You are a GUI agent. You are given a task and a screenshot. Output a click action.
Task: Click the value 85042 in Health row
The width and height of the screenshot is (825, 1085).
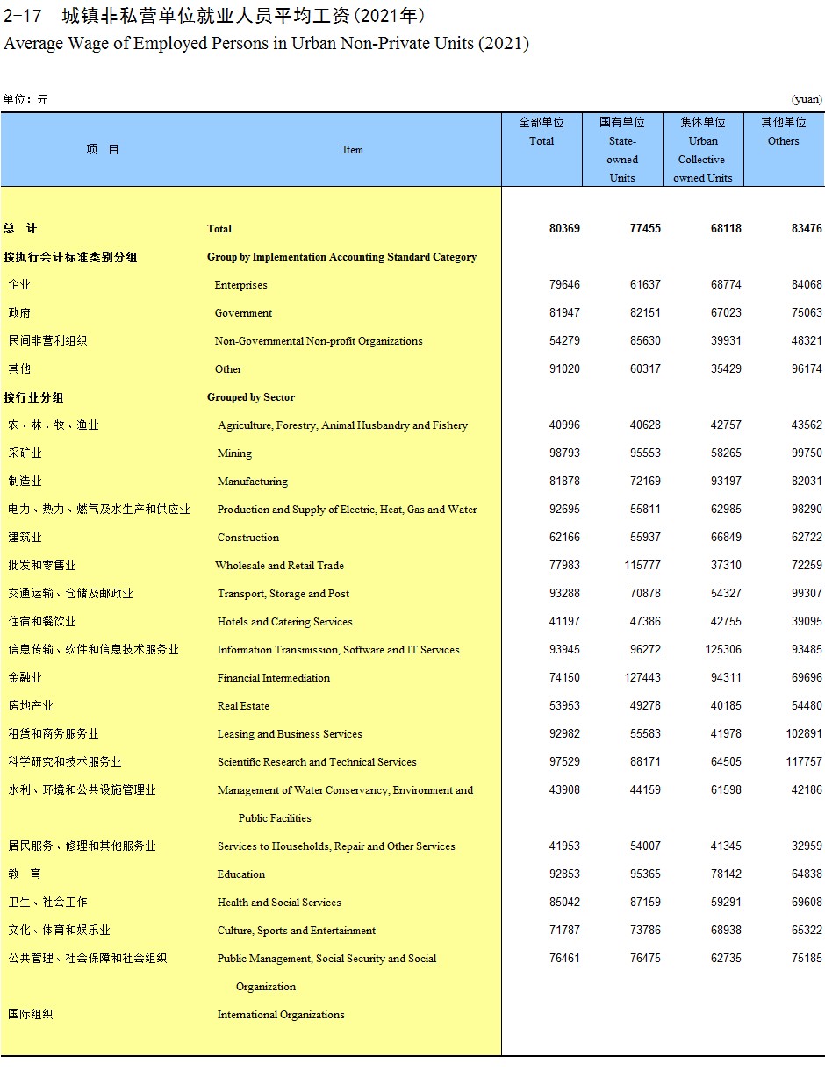[564, 903]
